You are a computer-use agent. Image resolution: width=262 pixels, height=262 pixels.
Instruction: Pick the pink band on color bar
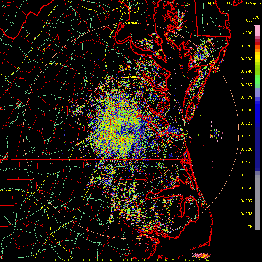pos(257,31)
